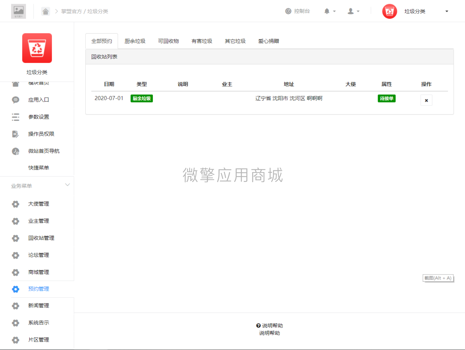Switch to the 其它垃圾 tab

(235, 41)
